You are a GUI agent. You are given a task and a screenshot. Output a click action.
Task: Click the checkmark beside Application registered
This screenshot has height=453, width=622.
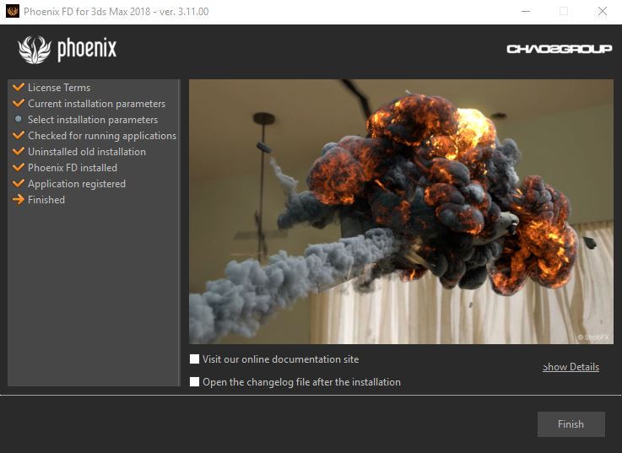19,184
